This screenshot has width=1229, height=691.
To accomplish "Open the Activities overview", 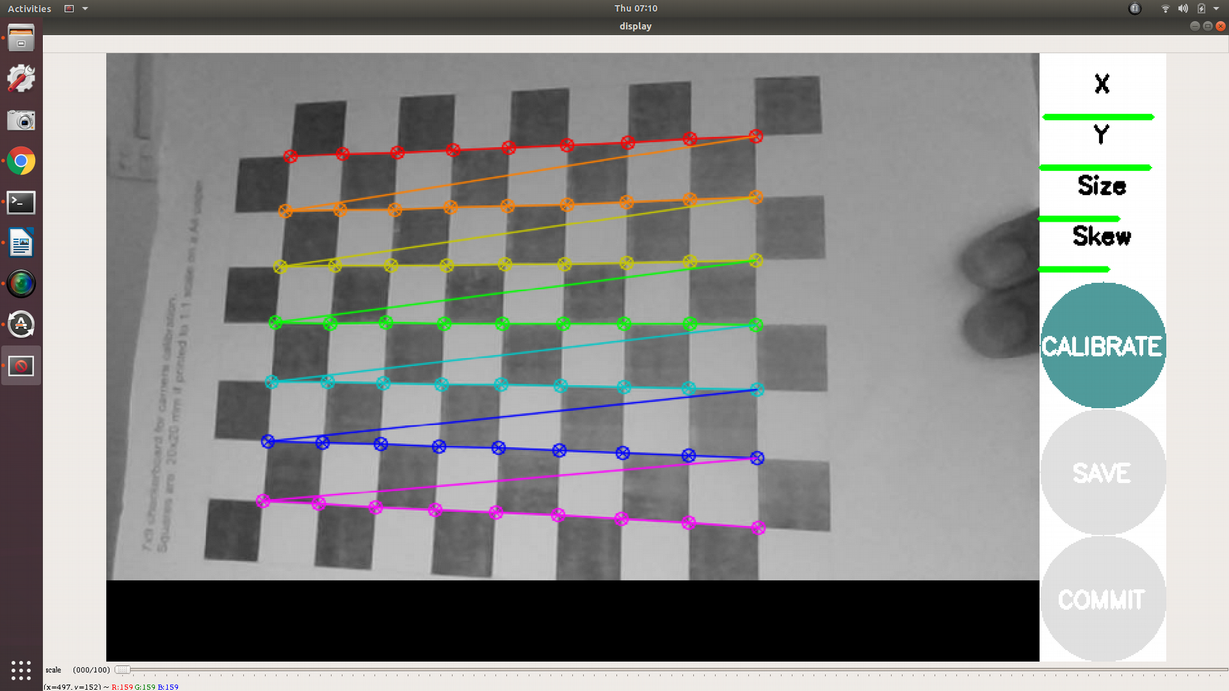I will click(x=29, y=8).
